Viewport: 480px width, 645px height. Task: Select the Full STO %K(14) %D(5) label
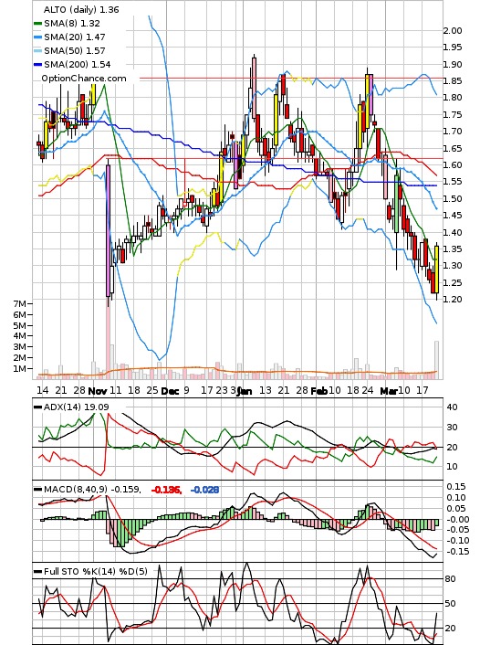(95, 571)
